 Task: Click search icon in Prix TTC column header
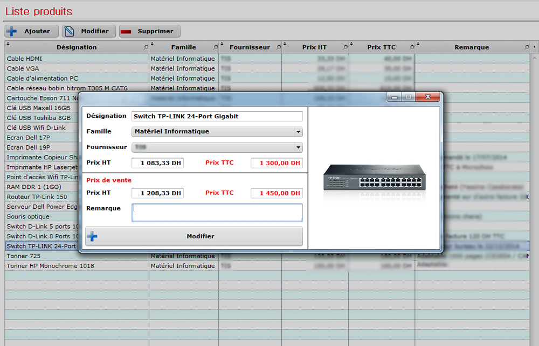coord(412,47)
